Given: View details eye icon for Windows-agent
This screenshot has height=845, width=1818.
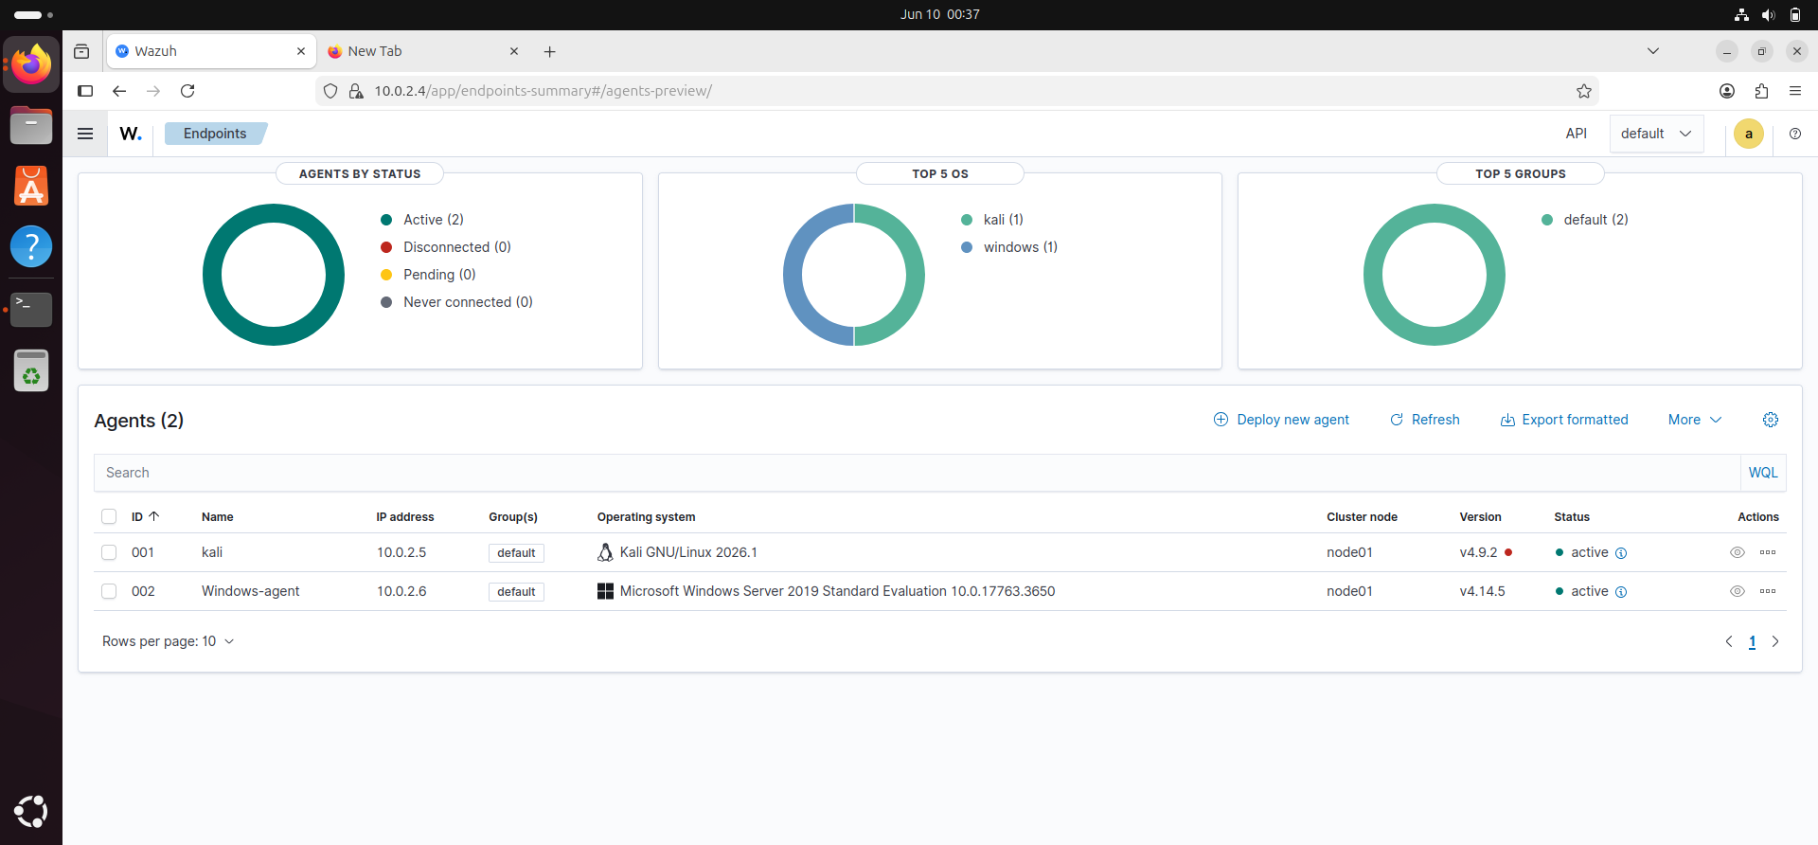Looking at the screenshot, I should pos(1738,591).
